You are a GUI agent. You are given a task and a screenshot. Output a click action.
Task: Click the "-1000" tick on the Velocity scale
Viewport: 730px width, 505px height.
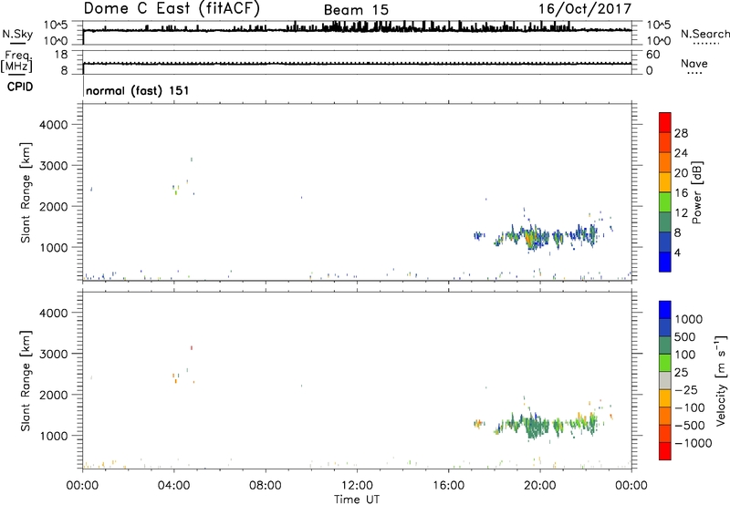(x=693, y=443)
